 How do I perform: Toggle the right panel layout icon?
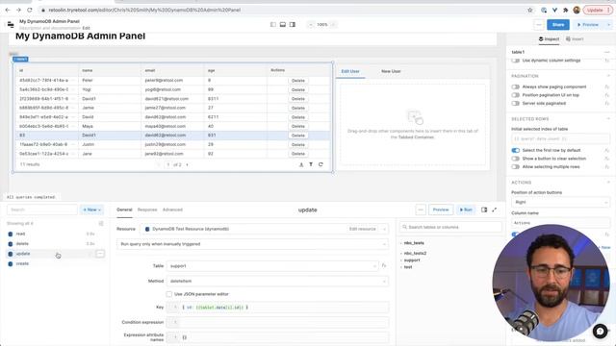tap(293, 25)
